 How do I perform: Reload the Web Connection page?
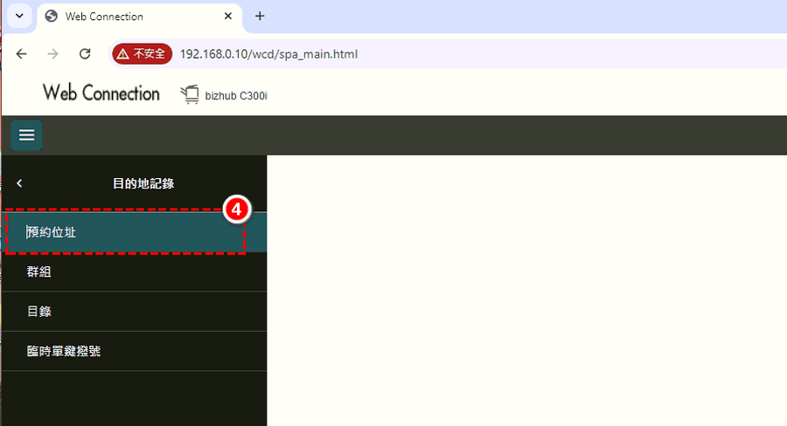pos(85,54)
